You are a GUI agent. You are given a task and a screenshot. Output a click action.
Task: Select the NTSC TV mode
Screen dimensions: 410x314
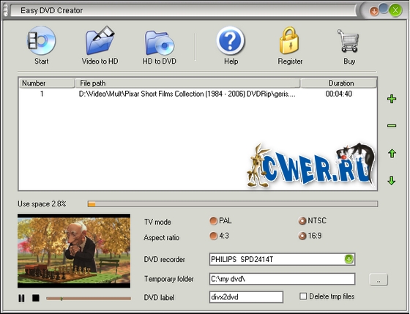[x=302, y=221]
